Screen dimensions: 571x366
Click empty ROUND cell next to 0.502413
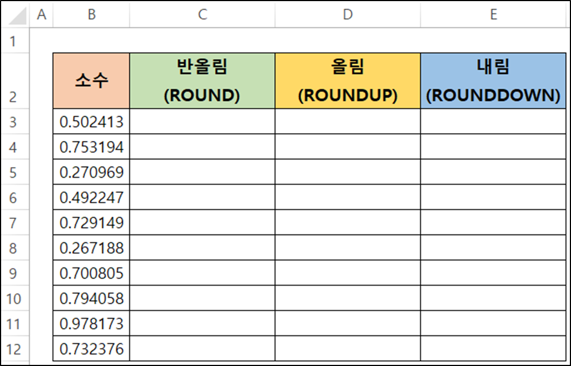tap(202, 121)
